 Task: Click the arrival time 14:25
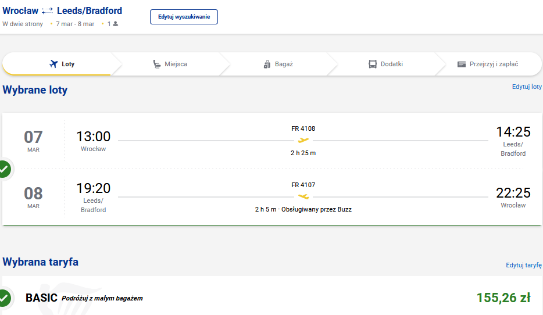513,131
